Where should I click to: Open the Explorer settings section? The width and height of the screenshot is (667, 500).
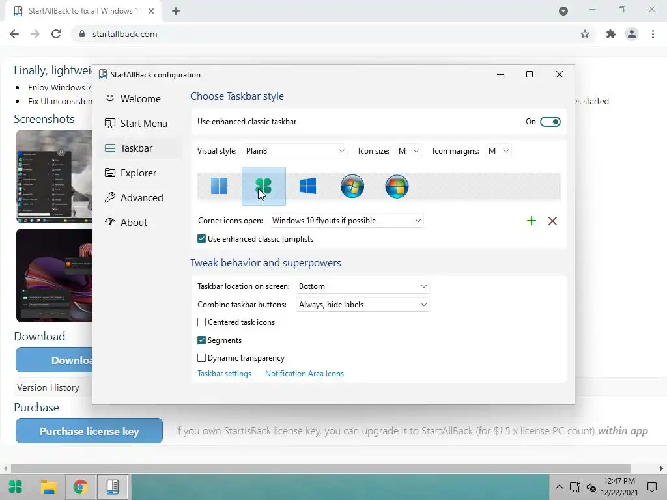pyautogui.click(x=139, y=173)
